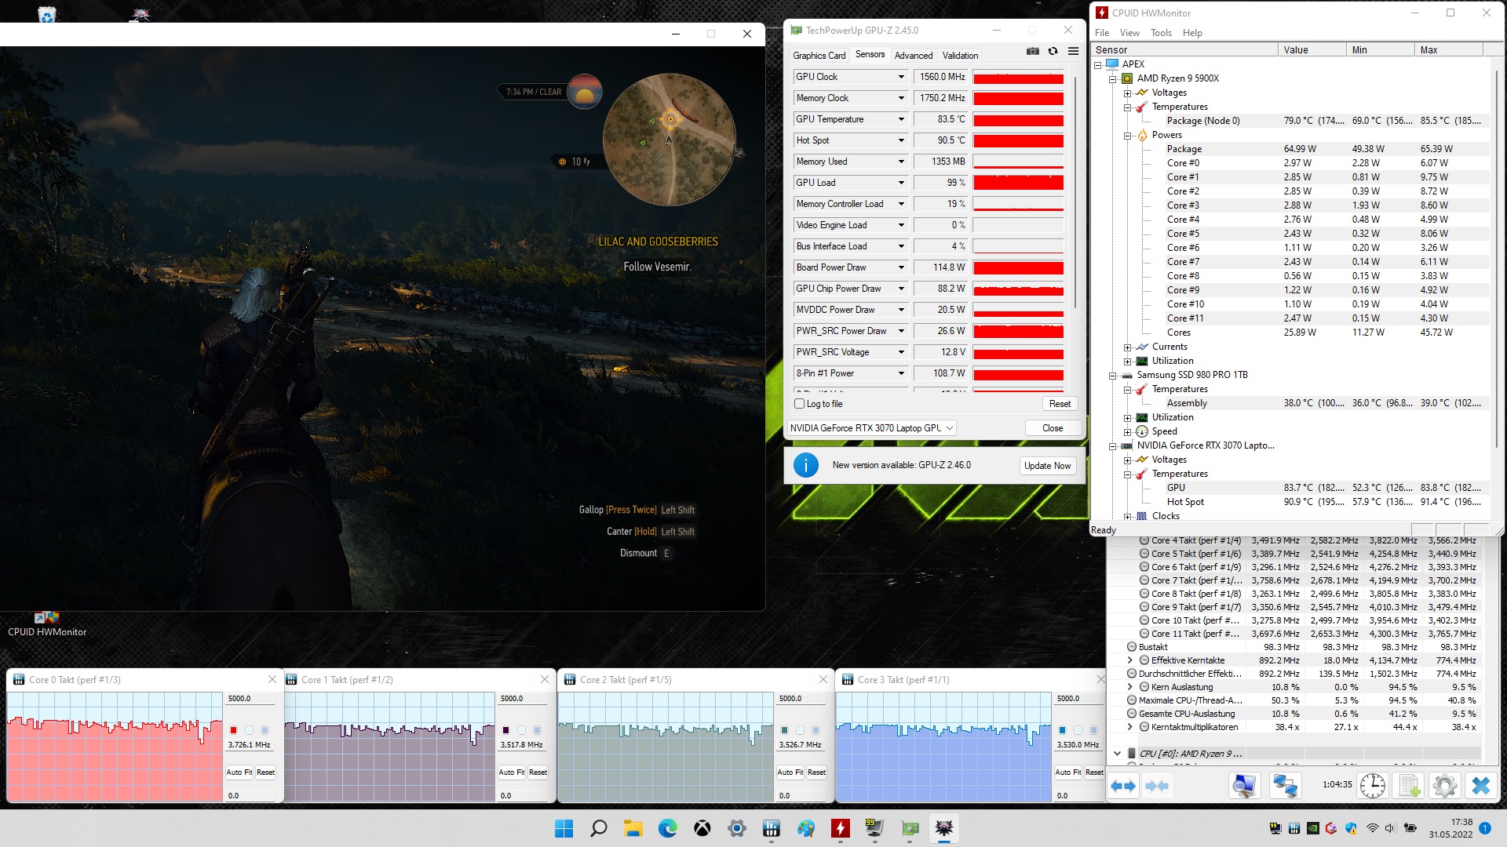Image resolution: width=1507 pixels, height=847 pixels.
Task: Click HWiNFO blue X close-sensors icon
Action: coord(1481,785)
